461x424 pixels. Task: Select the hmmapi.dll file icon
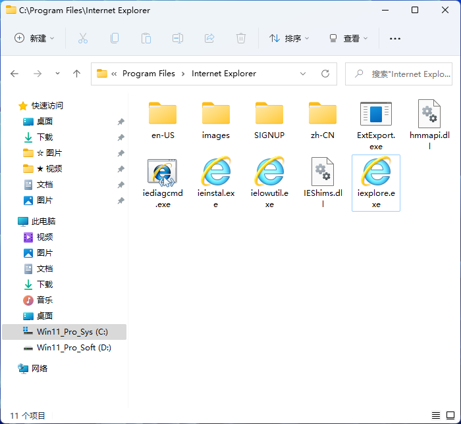point(429,114)
